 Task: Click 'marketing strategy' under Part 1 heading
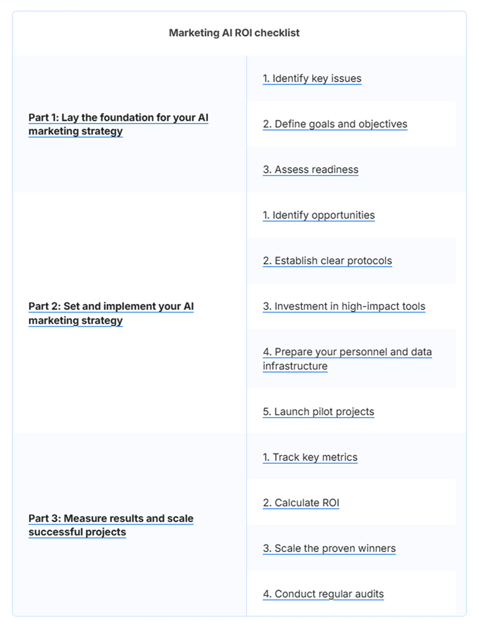76,131
